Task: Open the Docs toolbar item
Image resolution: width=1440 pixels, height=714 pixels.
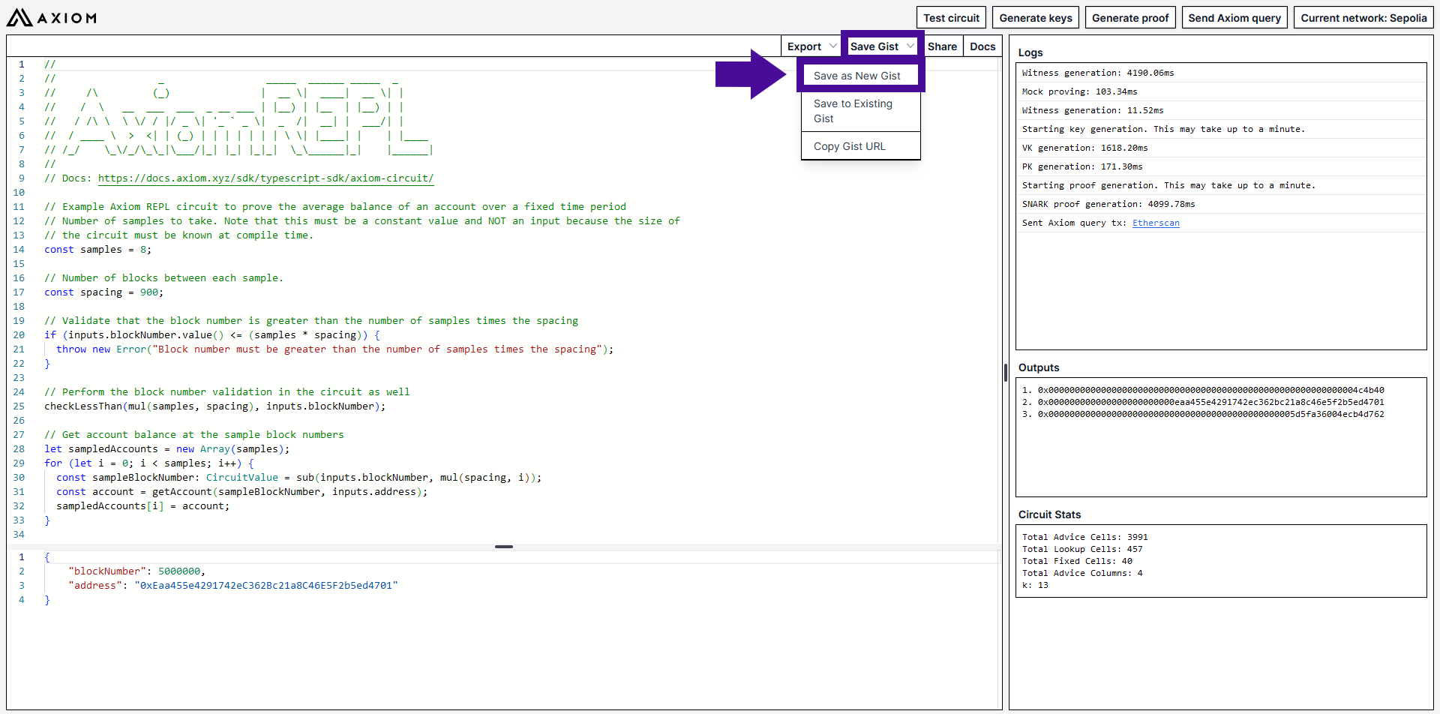Action: (x=982, y=46)
